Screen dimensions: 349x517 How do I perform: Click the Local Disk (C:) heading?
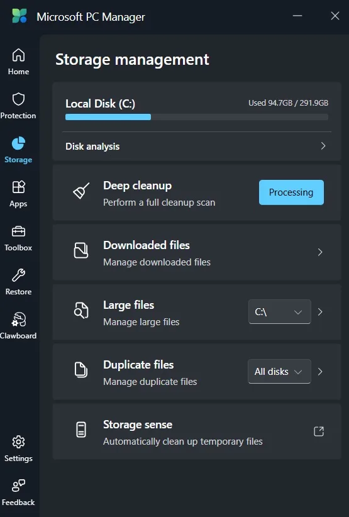pyautogui.click(x=100, y=104)
